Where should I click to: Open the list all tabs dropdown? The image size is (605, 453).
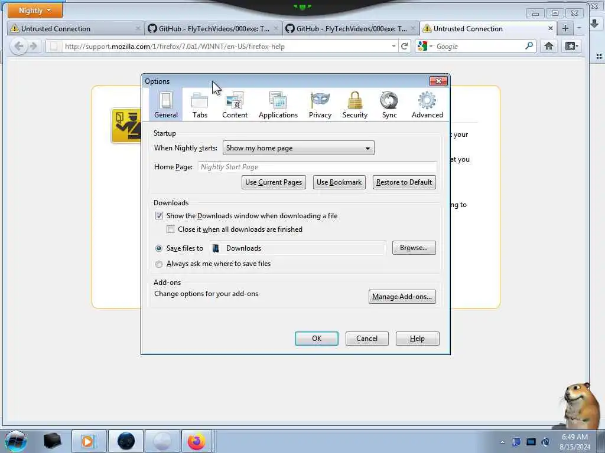pyautogui.click(x=579, y=28)
